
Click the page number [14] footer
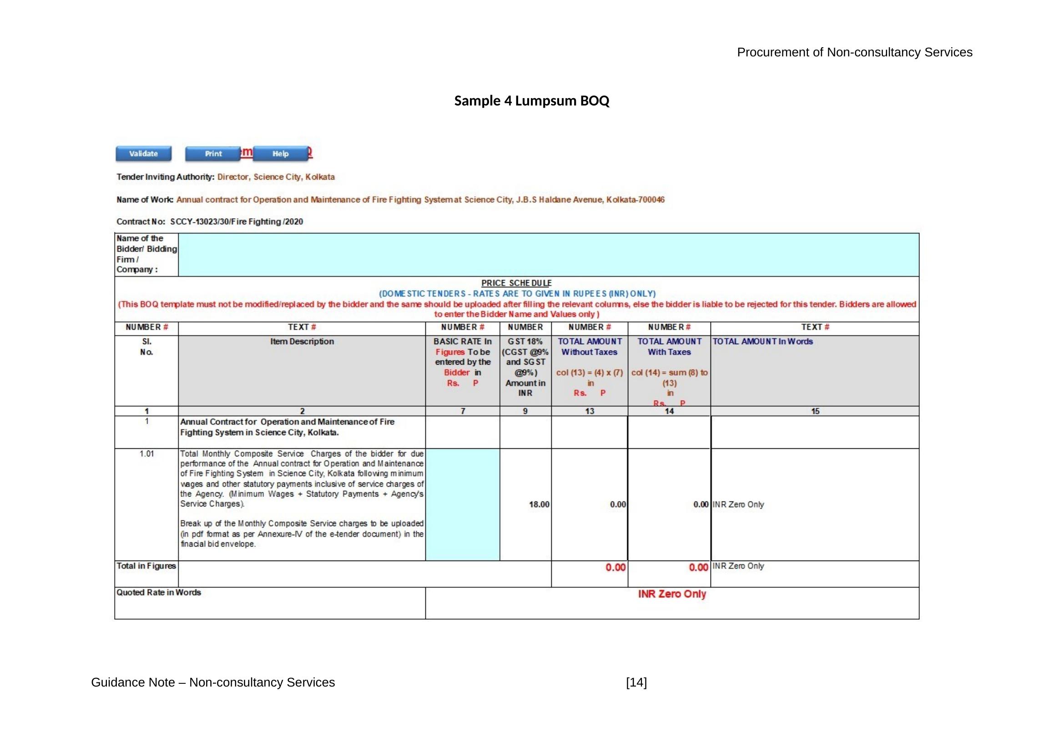(636, 682)
